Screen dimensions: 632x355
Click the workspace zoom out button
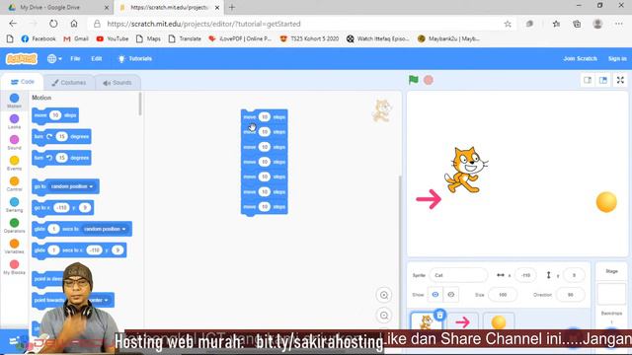(384, 316)
